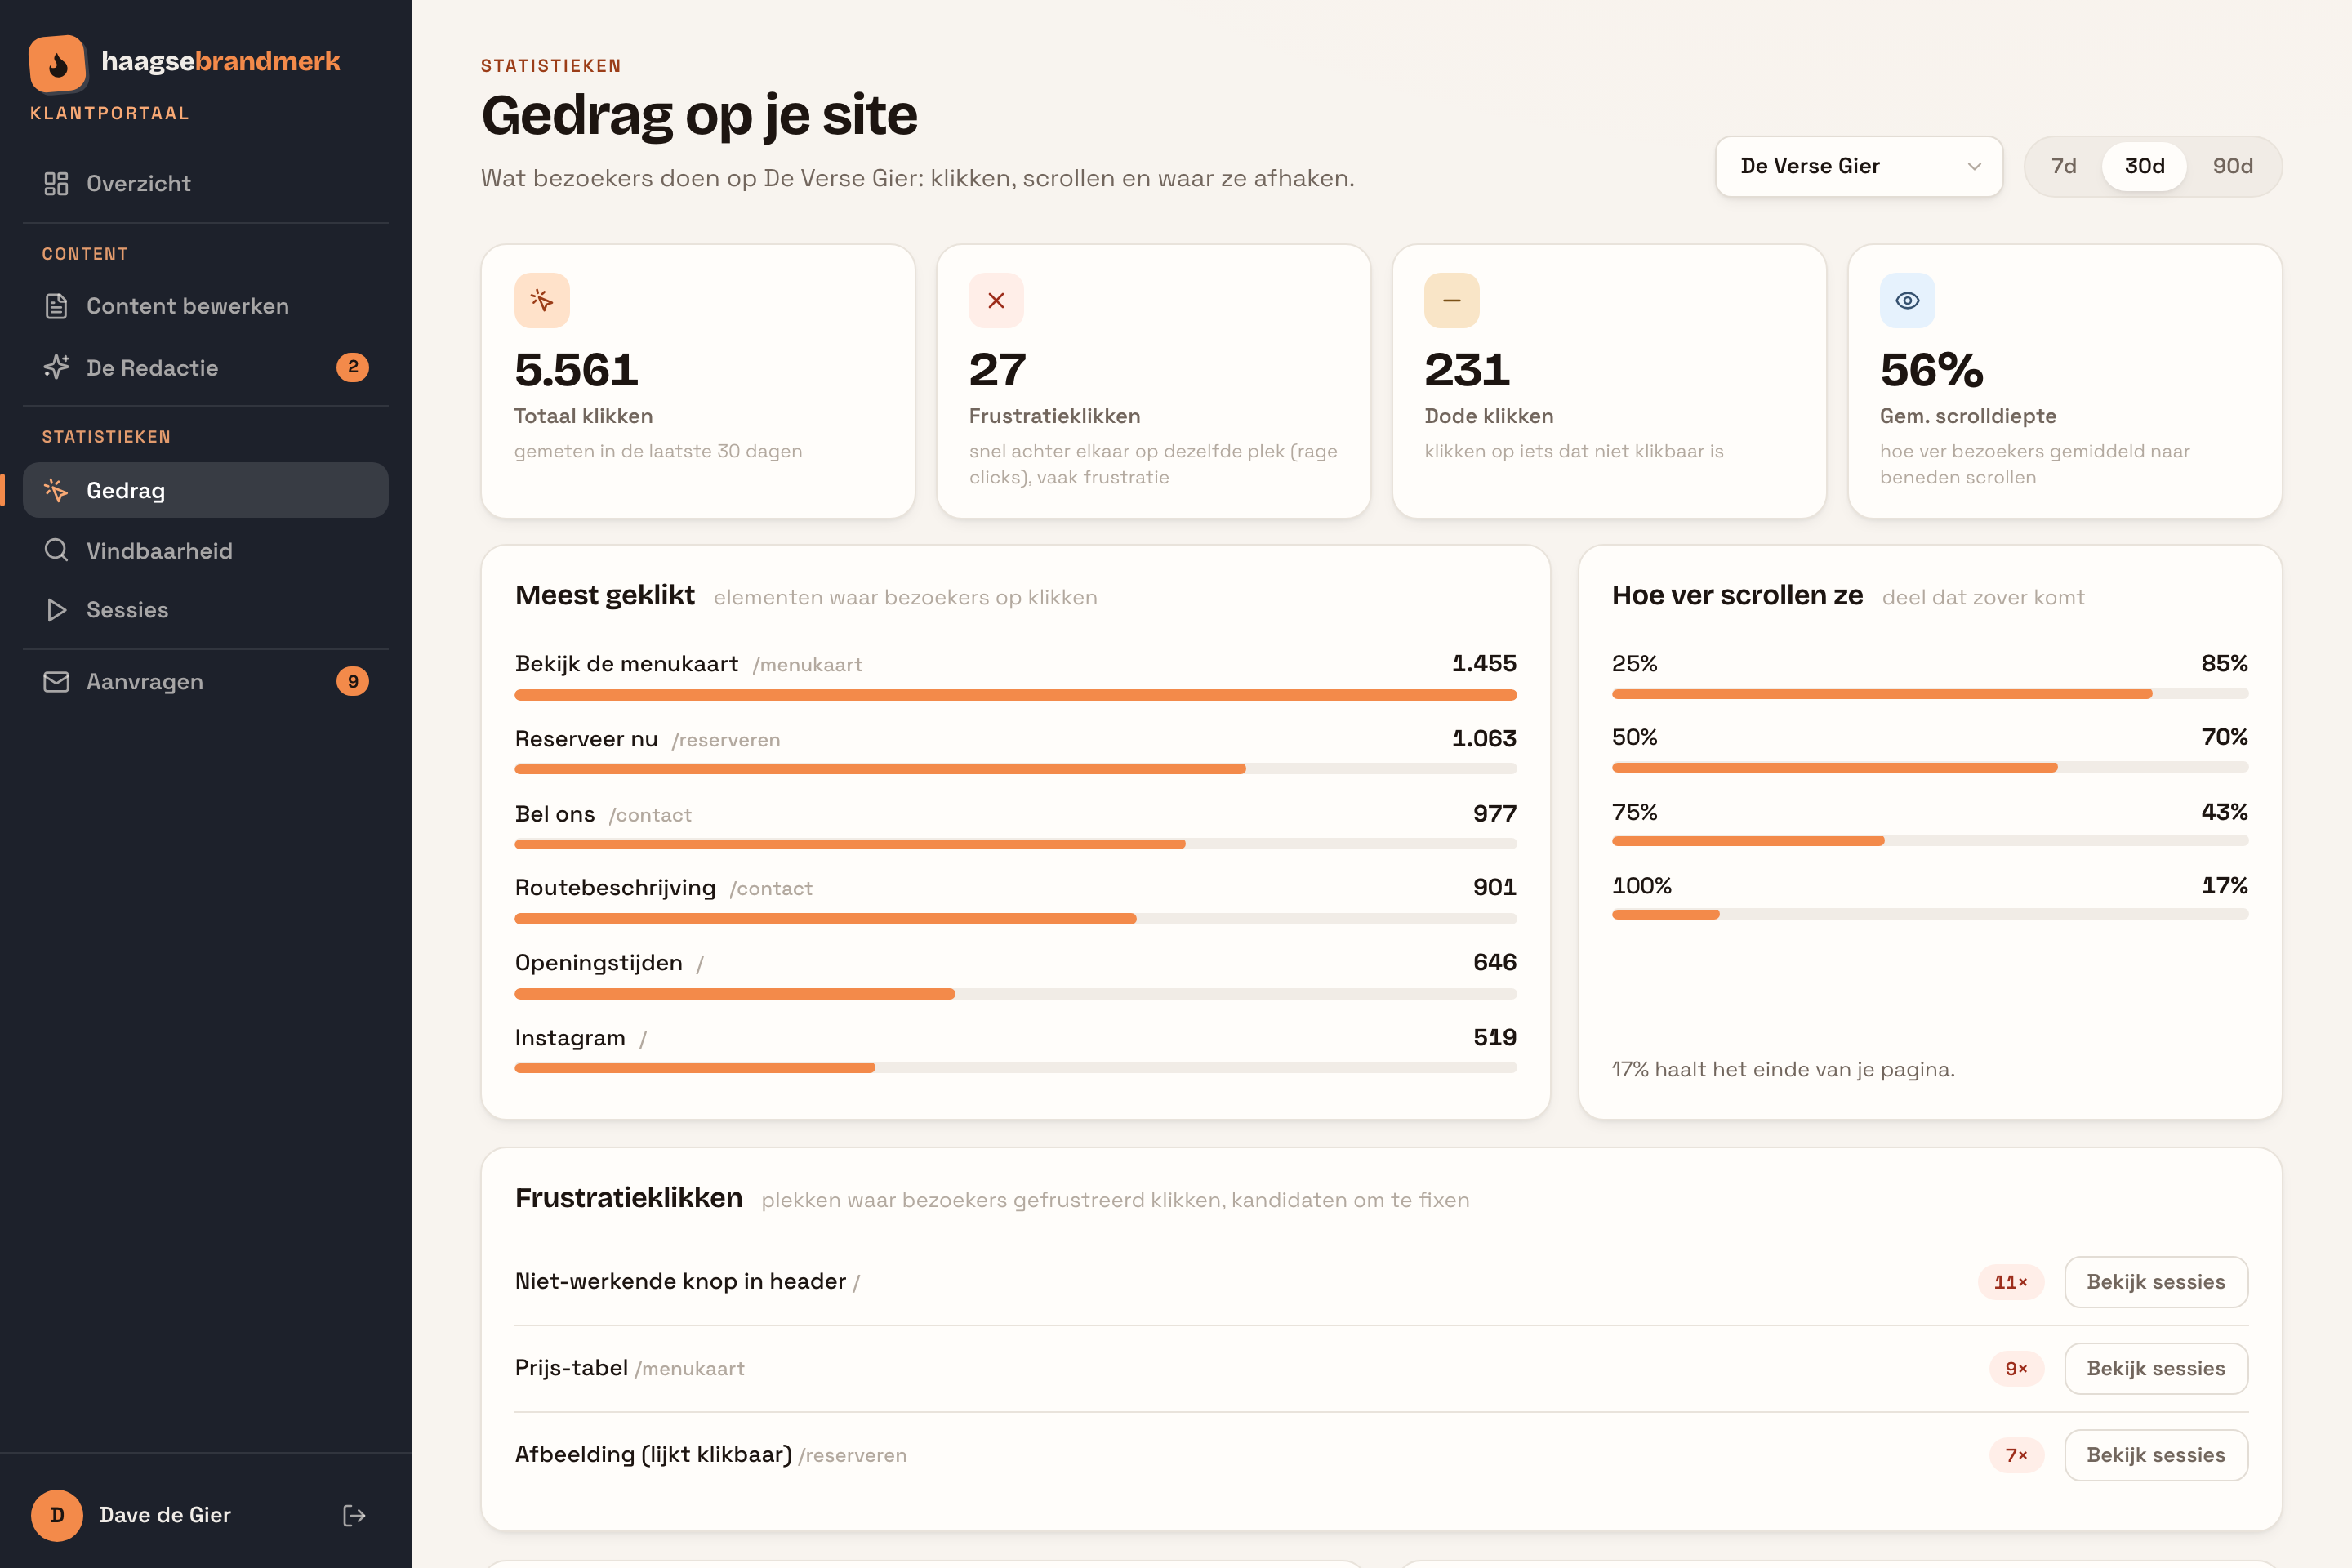Select the 7d time range

tap(2063, 166)
